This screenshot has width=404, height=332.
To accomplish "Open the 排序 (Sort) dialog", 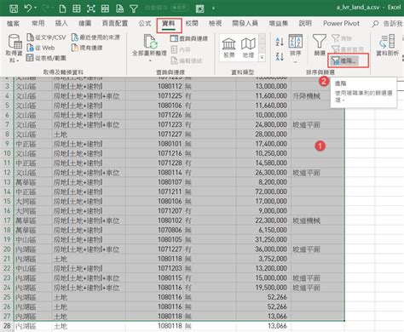I will click(x=296, y=45).
